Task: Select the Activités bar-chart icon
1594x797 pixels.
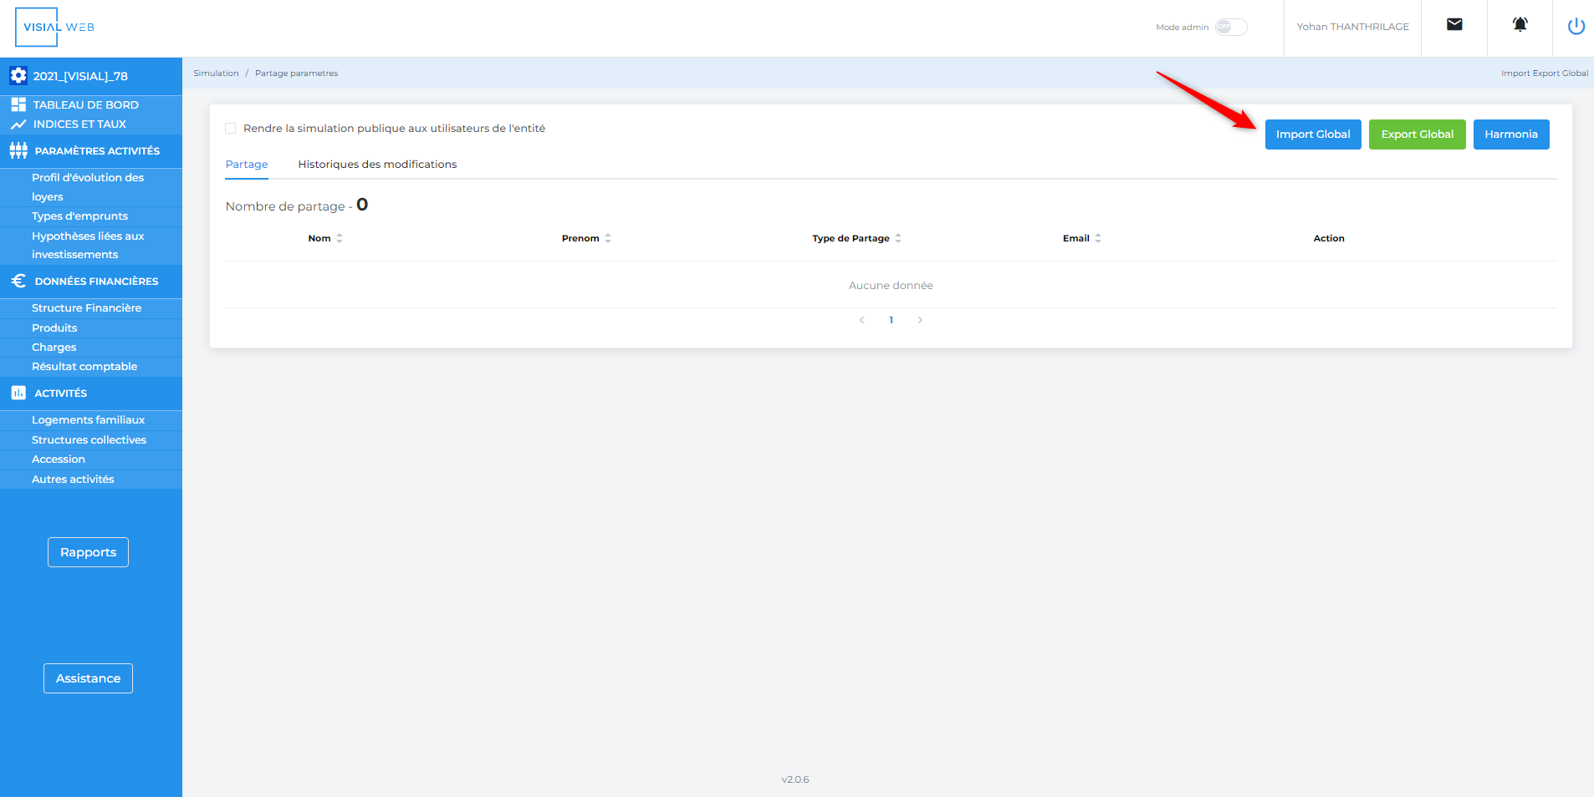Action: 18,393
